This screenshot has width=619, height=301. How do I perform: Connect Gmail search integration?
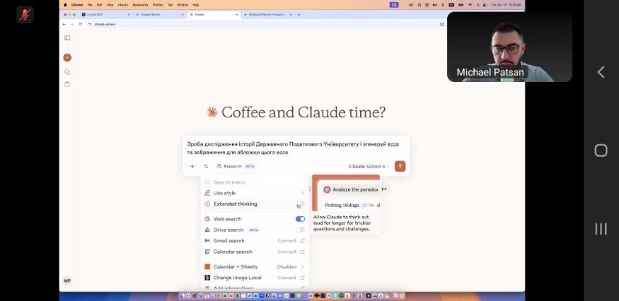[291, 241]
